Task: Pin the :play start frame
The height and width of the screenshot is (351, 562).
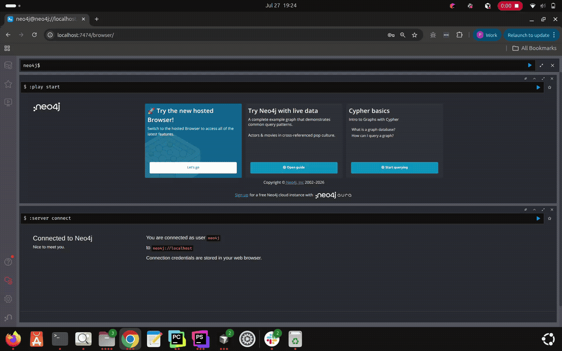Action: [526, 79]
